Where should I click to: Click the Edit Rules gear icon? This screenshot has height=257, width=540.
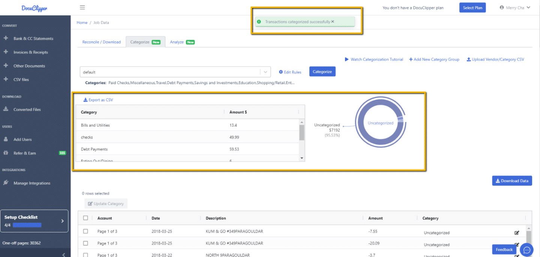(x=280, y=71)
